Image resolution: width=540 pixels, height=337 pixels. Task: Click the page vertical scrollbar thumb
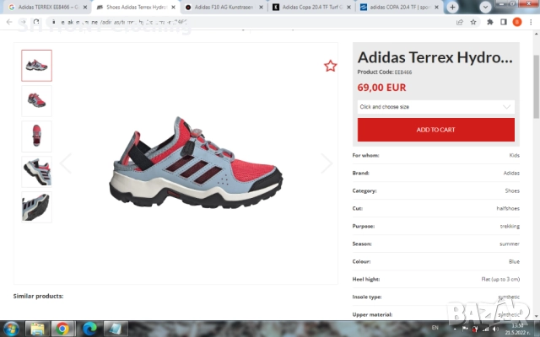coord(537,87)
